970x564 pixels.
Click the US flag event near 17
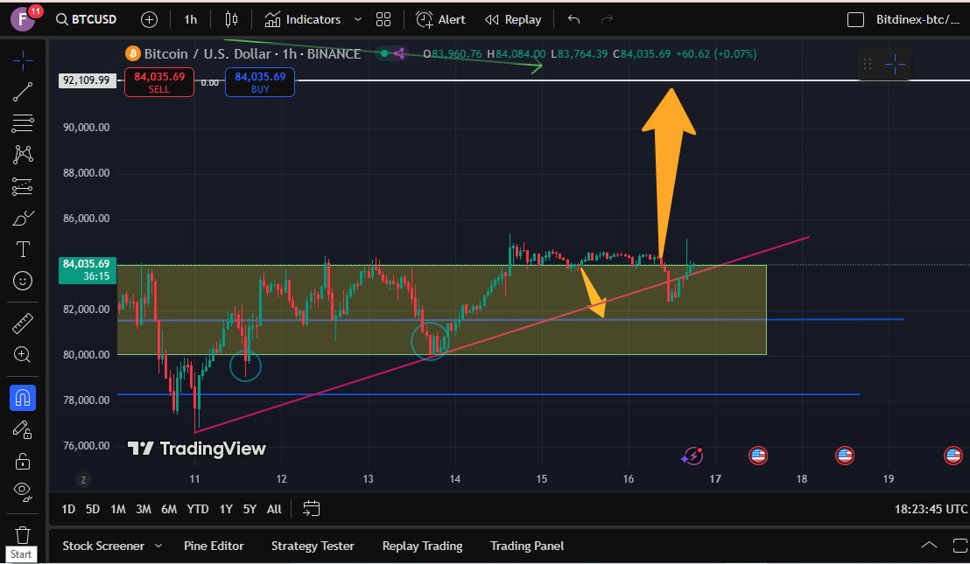click(x=758, y=456)
